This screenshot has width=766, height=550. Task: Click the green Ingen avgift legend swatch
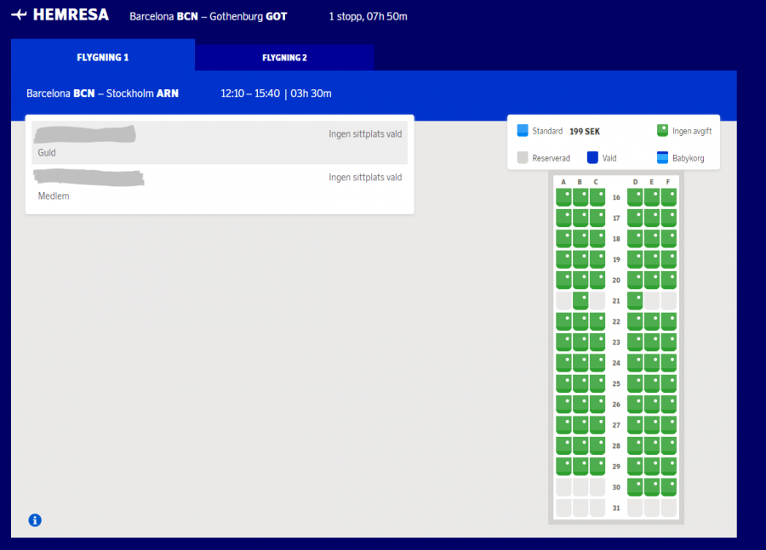click(x=662, y=131)
